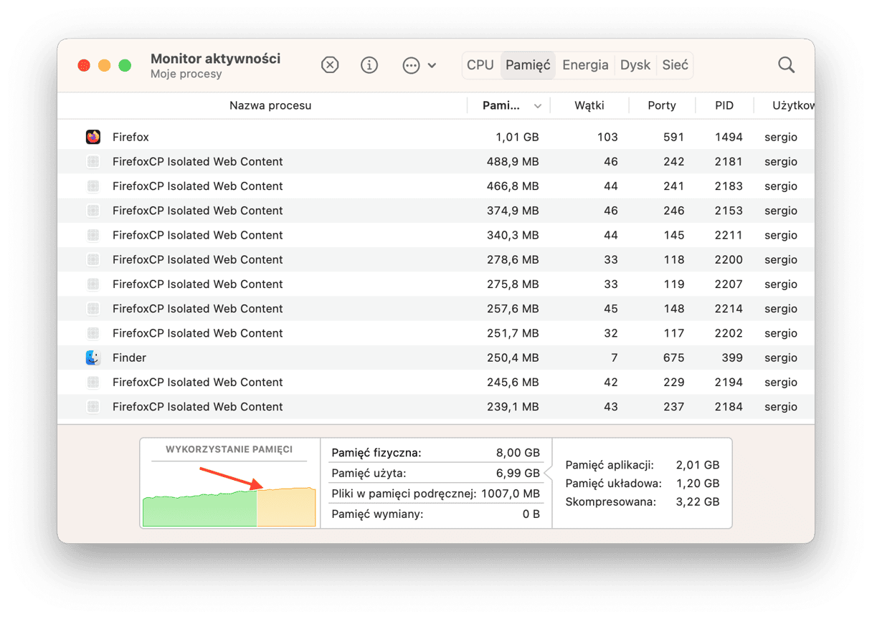Viewport: 872px width, 619px height.
Task: Sort by the Użytkow... column header
Action: pos(793,105)
